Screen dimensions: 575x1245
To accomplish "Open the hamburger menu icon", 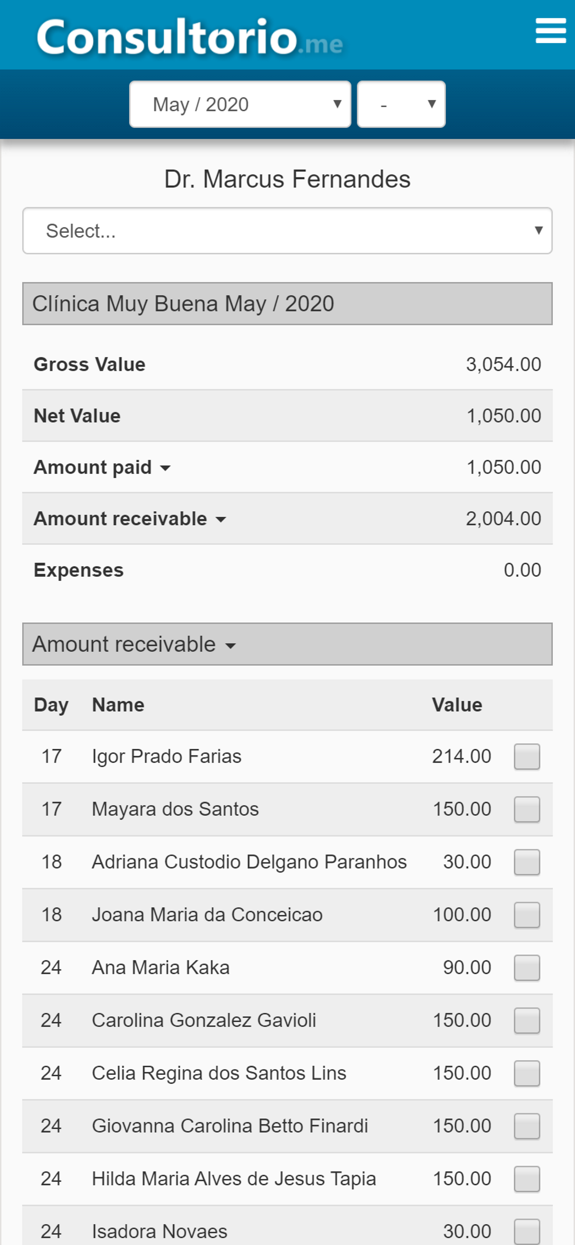I will (550, 31).
